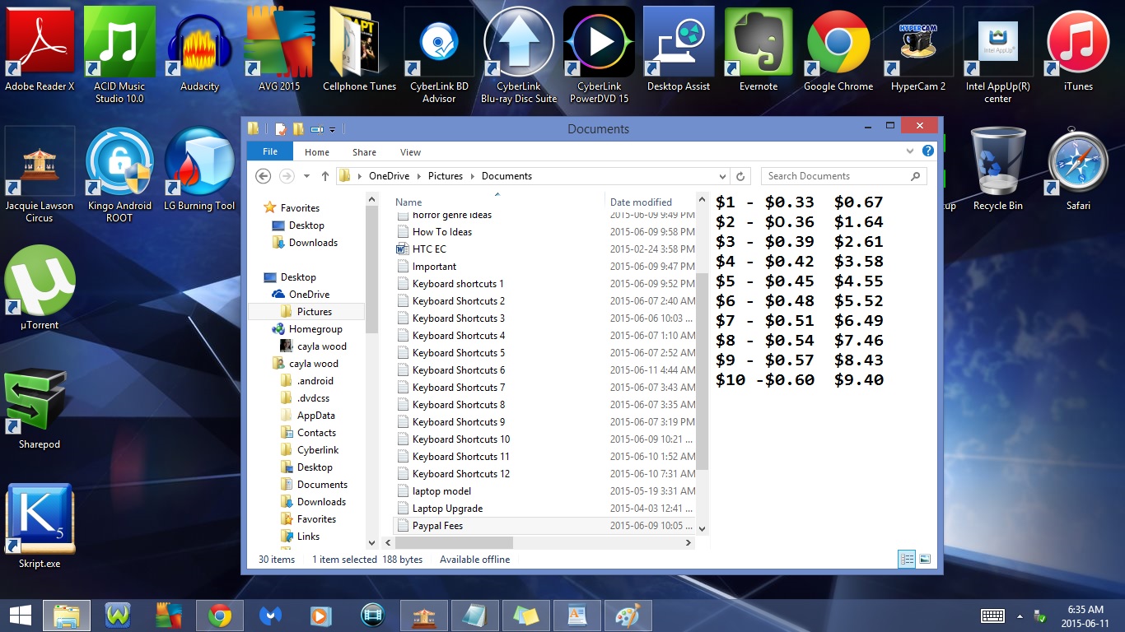Open recent locations dropdown arrow

coord(306,176)
